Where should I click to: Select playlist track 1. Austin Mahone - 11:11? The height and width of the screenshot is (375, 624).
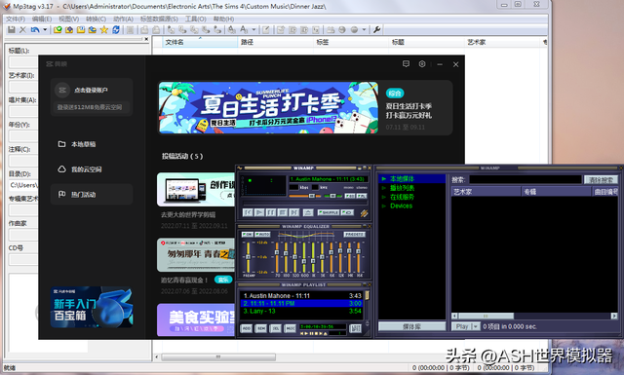(x=302, y=296)
